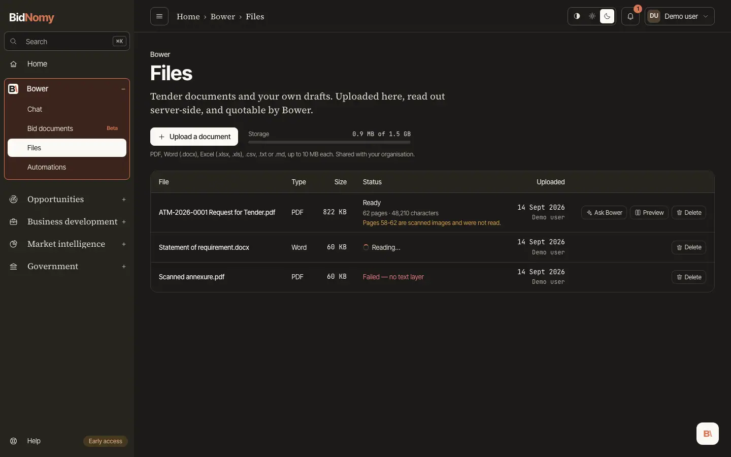Viewport: 731px width, 457px height.
Task: Click file name Scanned annexure.pdf
Action: point(191,277)
